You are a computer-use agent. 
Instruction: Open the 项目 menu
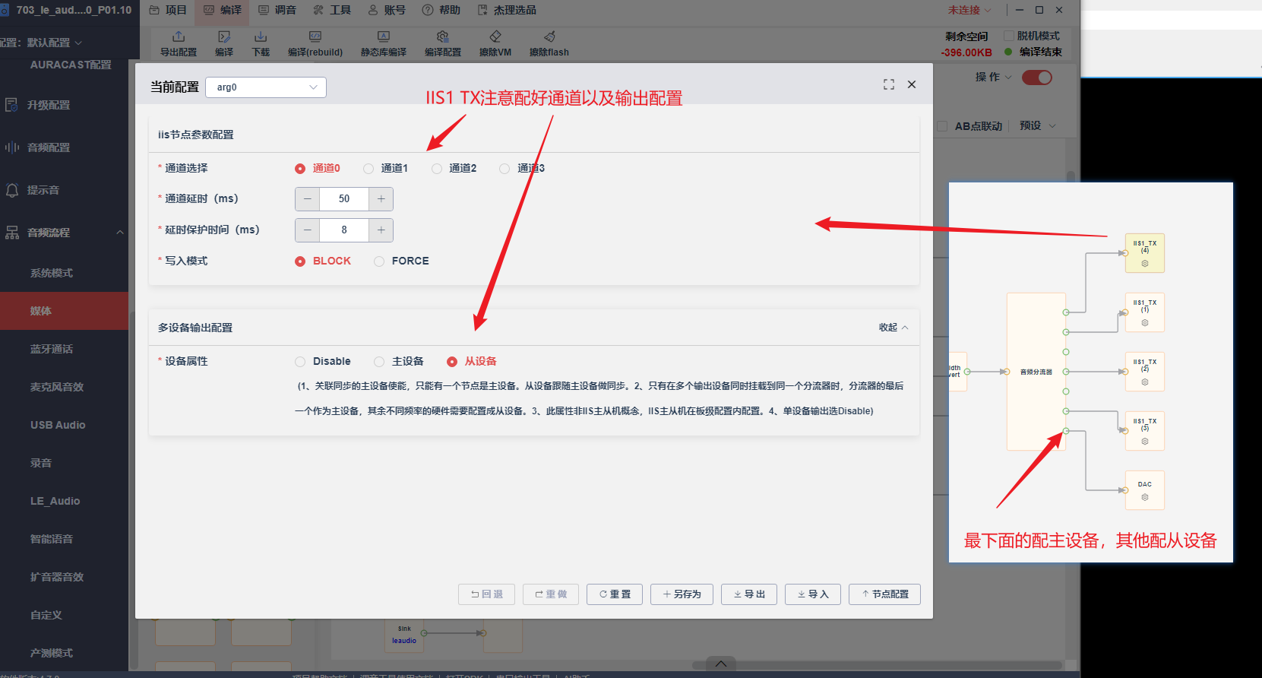[x=168, y=10]
